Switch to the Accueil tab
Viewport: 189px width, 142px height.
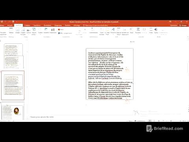coord(9,25)
